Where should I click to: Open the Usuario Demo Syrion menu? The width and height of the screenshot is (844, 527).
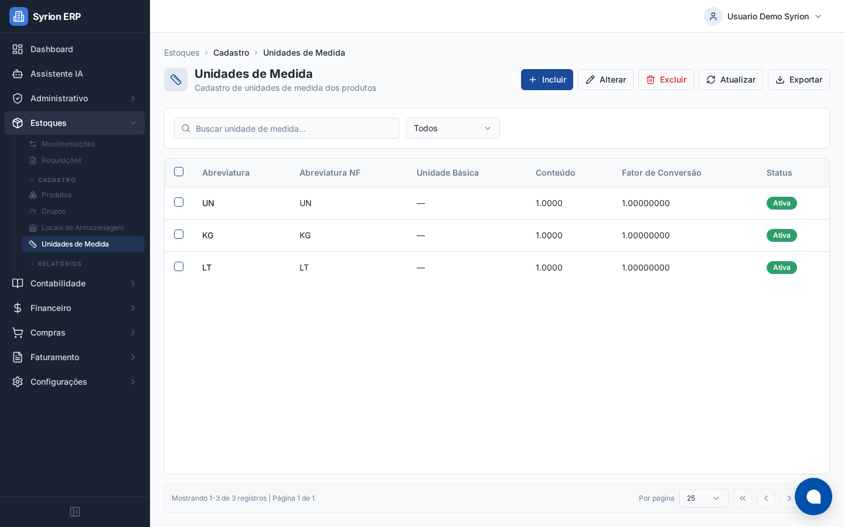[763, 16]
